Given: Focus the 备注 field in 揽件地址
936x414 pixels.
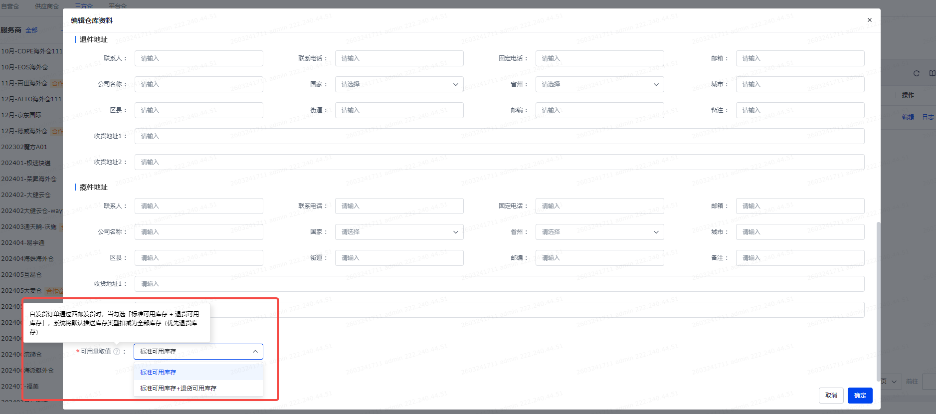Looking at the screenshot, I should click(800, 258).
